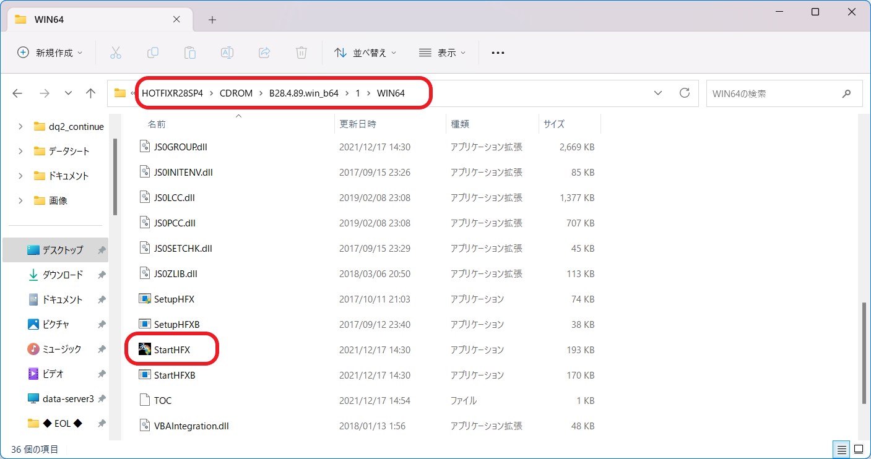The image size is (871, 459).
Task: Switch to details view in status bar
Action: coord(842,449)
